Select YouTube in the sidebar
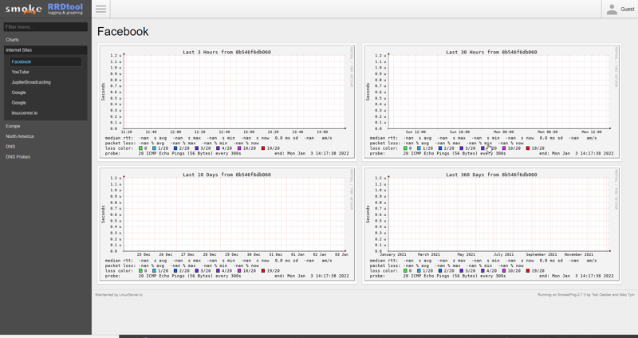Screen dimensions: 638x338 point(20,72)
